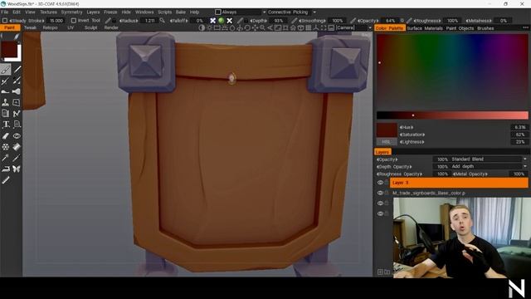Switch to the Sculpt room tab
This screenshot has width=531, height=299.
(x=90, y=27)
